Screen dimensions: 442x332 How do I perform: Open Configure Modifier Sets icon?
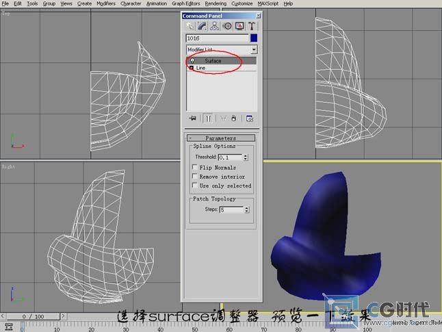click(250, 118)
